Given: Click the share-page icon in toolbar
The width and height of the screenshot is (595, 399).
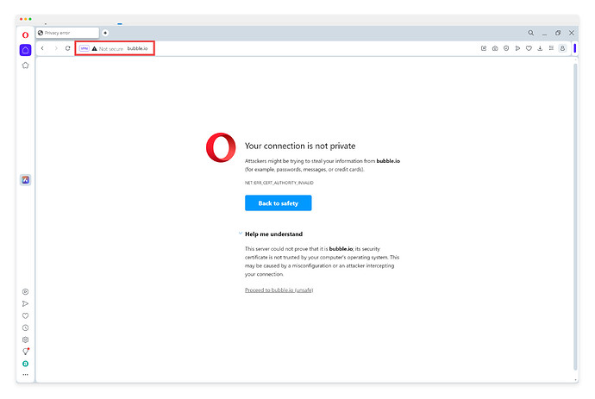Looking at the screenshot, I should (484, 48).
